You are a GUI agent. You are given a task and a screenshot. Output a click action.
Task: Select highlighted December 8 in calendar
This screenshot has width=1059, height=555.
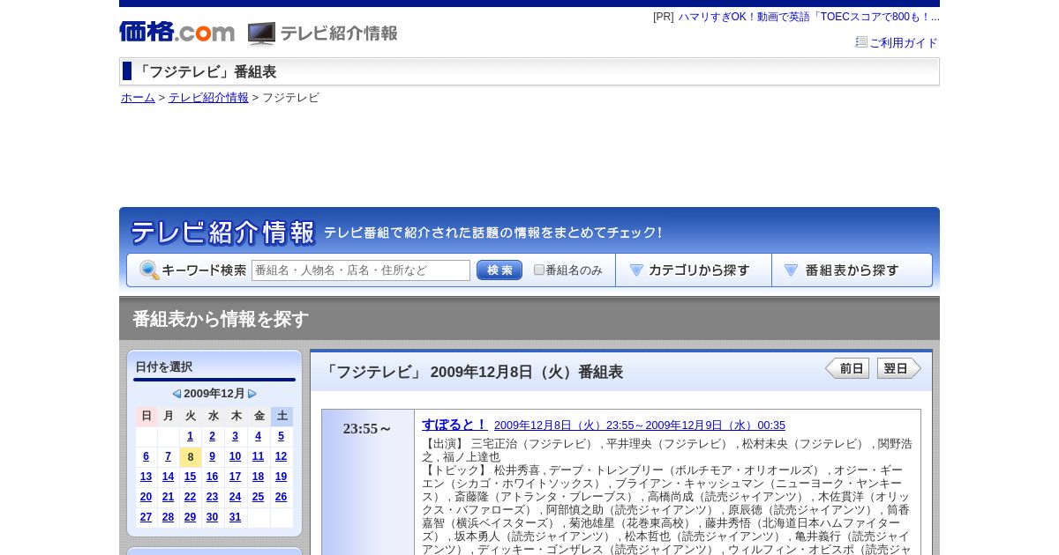coord(190,456)
